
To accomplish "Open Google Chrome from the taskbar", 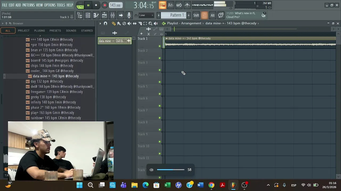I will (211, 185).
